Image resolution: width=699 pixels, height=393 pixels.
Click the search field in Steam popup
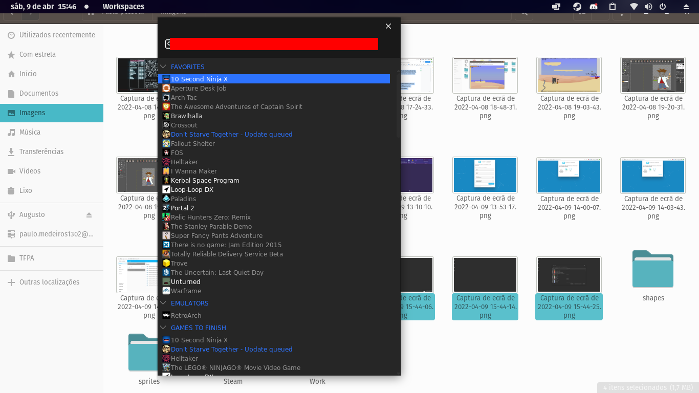[x=274, y=44]
